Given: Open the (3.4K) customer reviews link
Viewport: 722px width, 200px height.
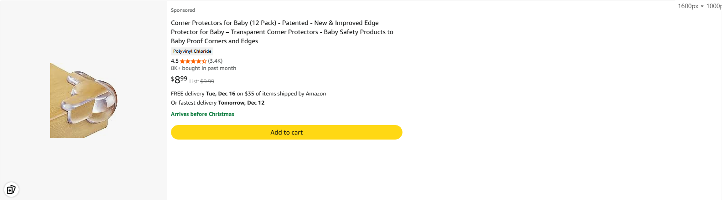Looking at the screenshot, I should click(215, 61).
